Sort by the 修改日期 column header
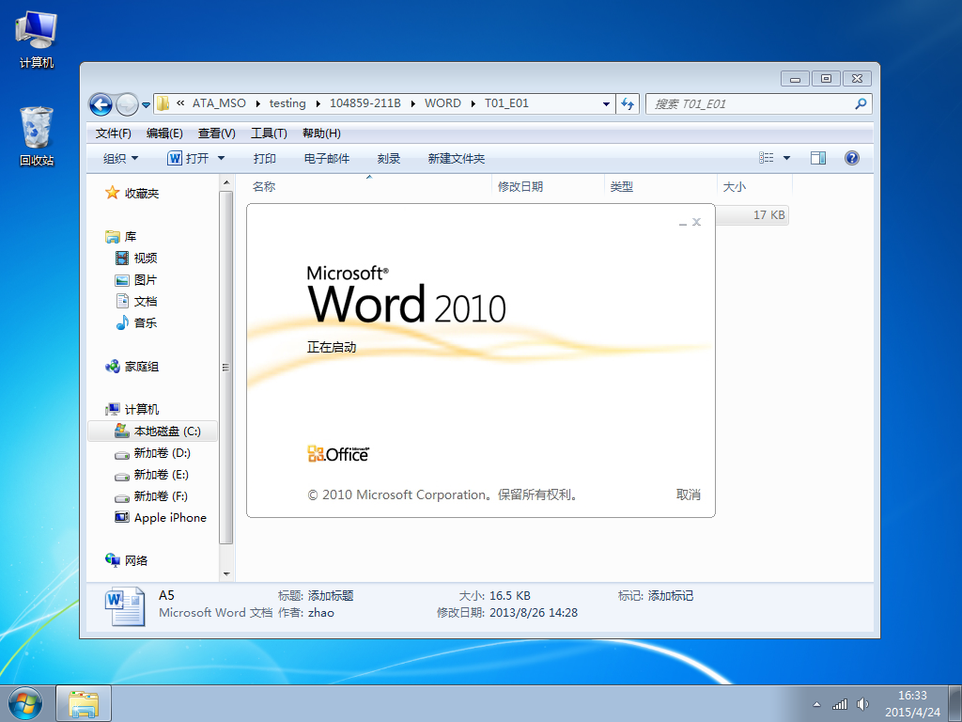The image size is (962, 722). (x=520, y=187)
